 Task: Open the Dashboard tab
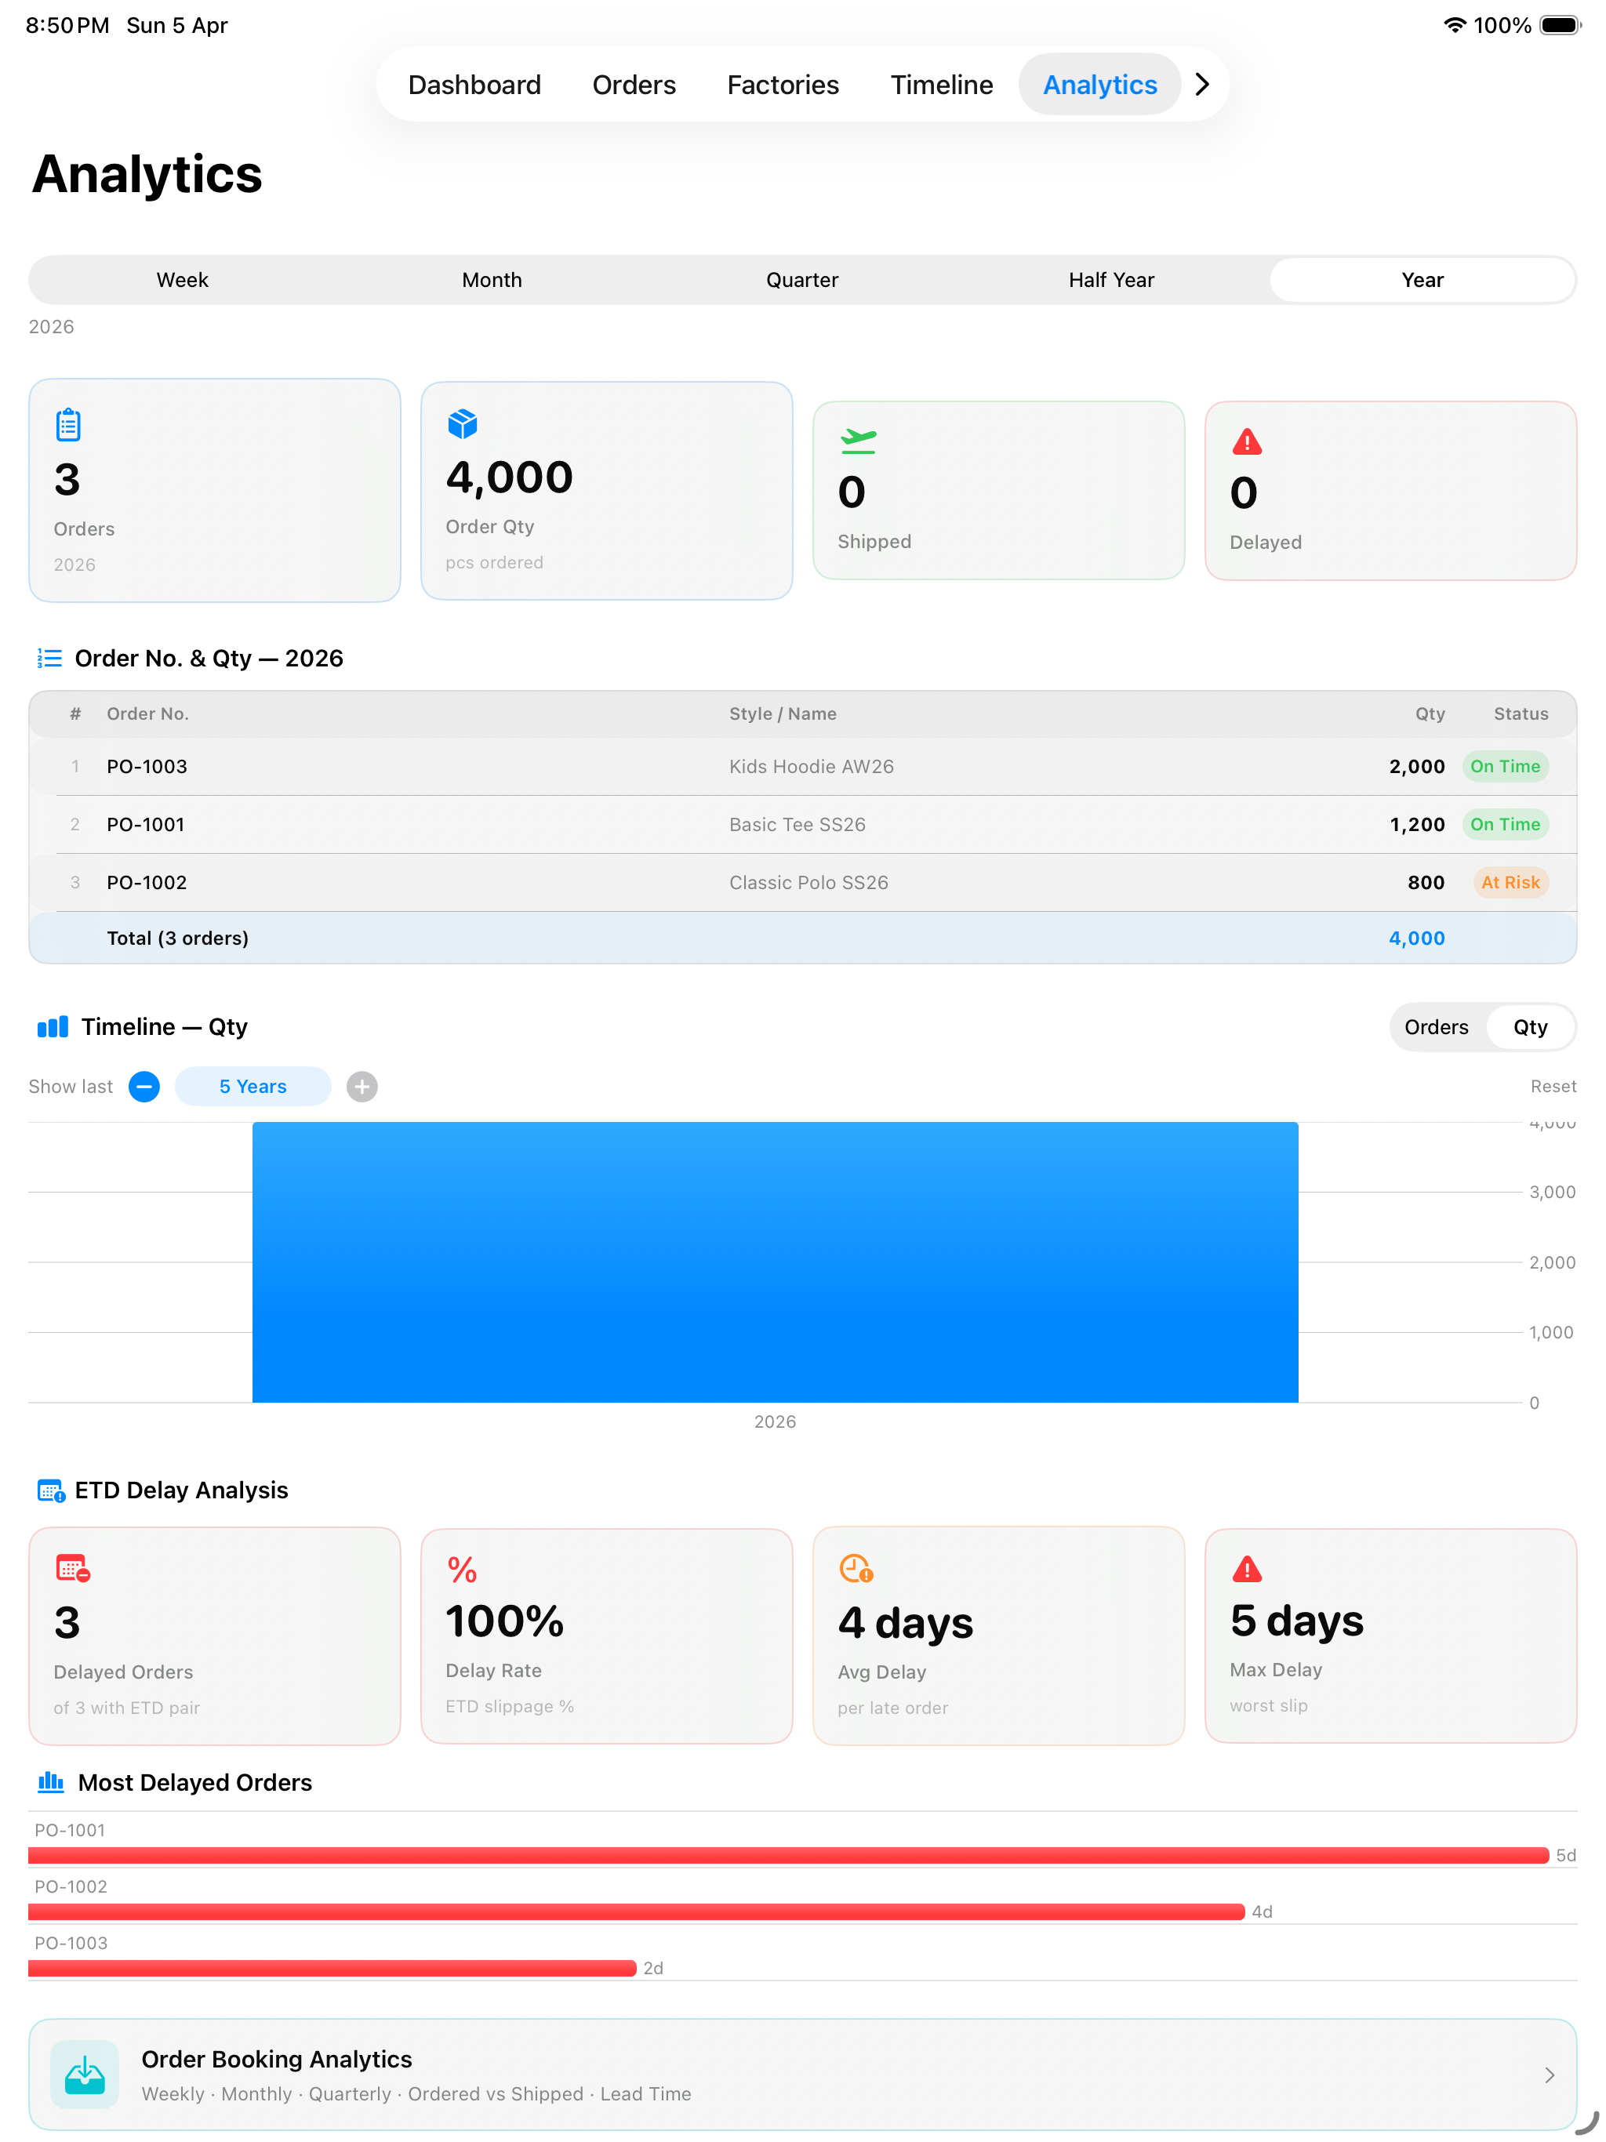(474, 85)
